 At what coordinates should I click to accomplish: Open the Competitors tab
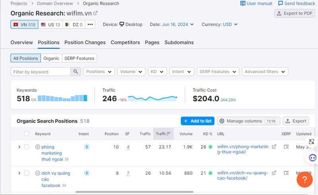pos(125,42)
